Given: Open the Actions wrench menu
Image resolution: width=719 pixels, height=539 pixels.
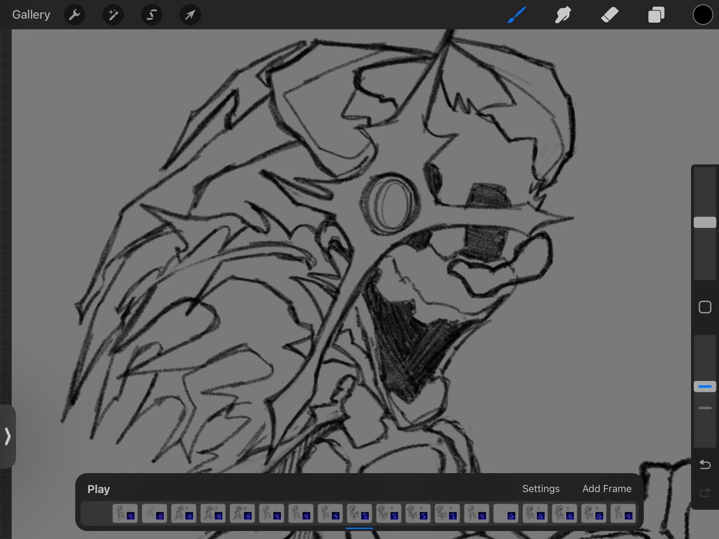Looking at the screenshot, I should (75, 15).
